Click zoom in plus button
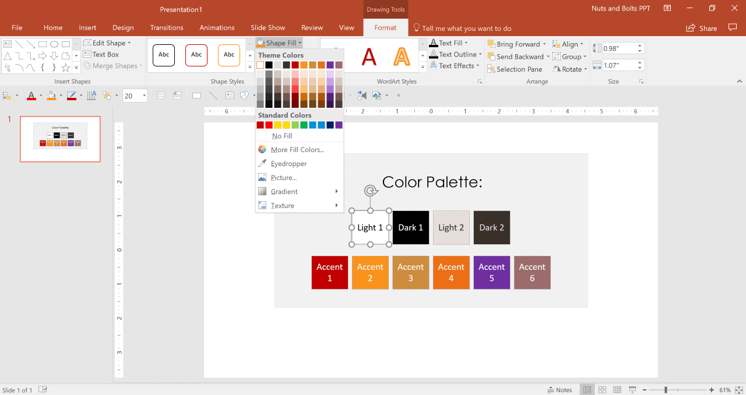746x395 pixels. [x=711, y=390]
